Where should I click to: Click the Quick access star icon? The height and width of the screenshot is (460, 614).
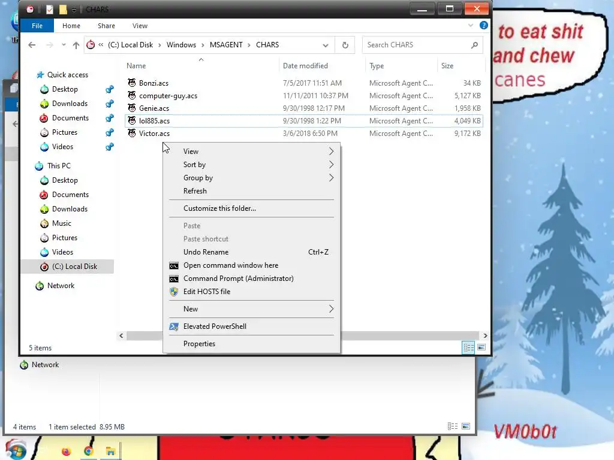point(40,75)
